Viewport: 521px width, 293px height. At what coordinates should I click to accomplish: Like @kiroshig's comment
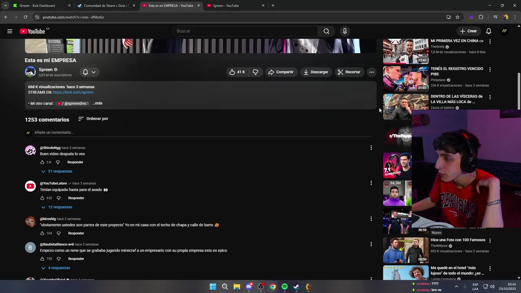pyautogui.click(x=42, y=234)
